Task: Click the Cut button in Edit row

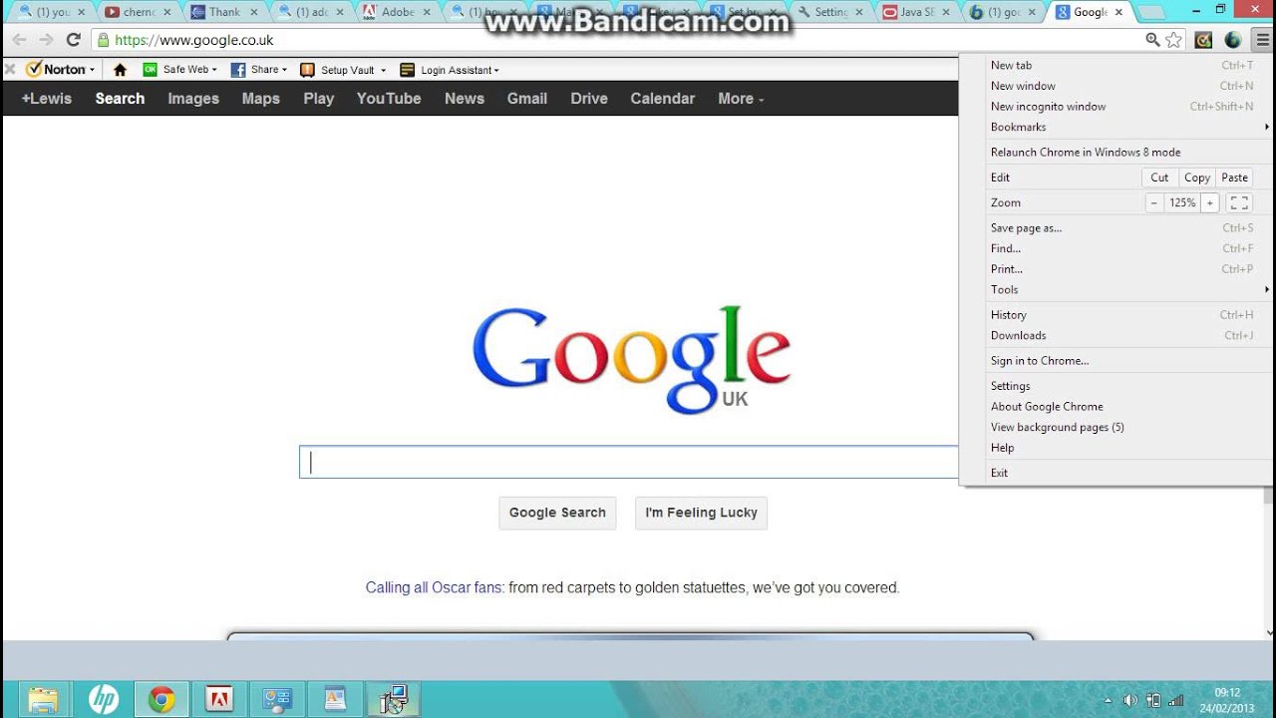Action: (x=1159, y=178)
